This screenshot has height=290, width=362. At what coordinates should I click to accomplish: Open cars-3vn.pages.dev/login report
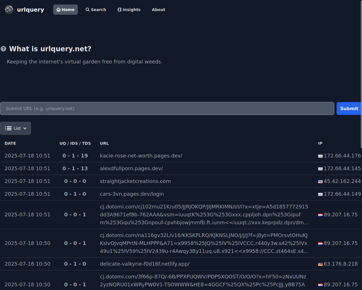coord(132,194)
